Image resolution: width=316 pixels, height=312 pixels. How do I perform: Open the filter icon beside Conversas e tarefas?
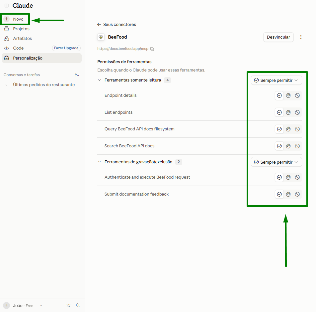coord(77,75)
